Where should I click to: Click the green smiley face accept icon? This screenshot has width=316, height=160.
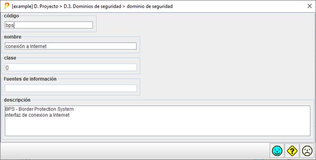[276, 151]
